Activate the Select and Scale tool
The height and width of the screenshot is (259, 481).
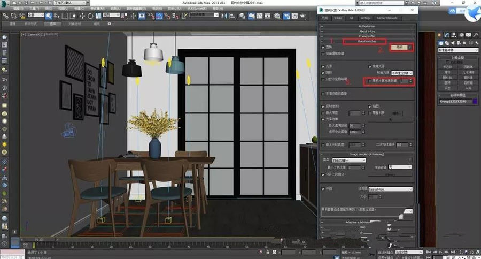98,16
